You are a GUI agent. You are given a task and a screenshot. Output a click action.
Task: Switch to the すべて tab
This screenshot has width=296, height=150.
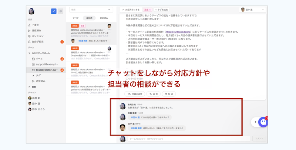(x=75, y=18)
